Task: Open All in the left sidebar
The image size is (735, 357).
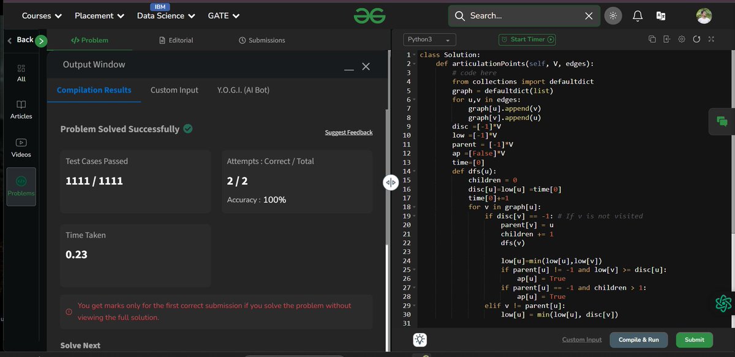Action: pyautogui.click(x=21, y=73)
